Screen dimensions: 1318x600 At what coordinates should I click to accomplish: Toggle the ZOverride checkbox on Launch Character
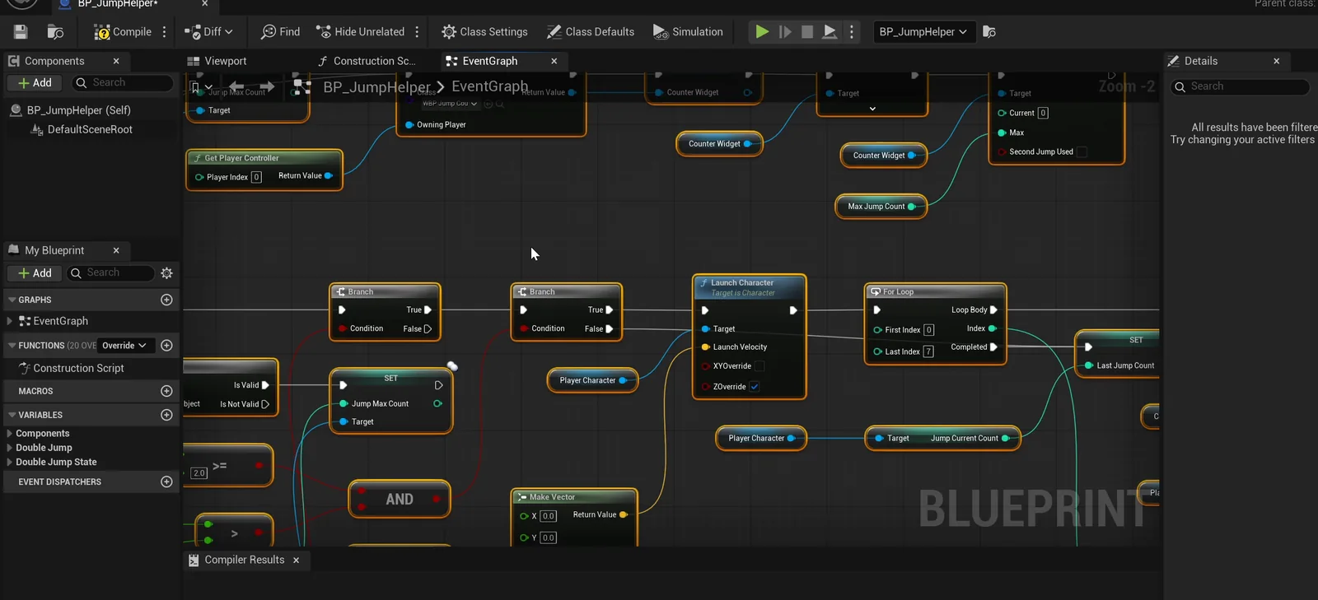click(755, 386)
